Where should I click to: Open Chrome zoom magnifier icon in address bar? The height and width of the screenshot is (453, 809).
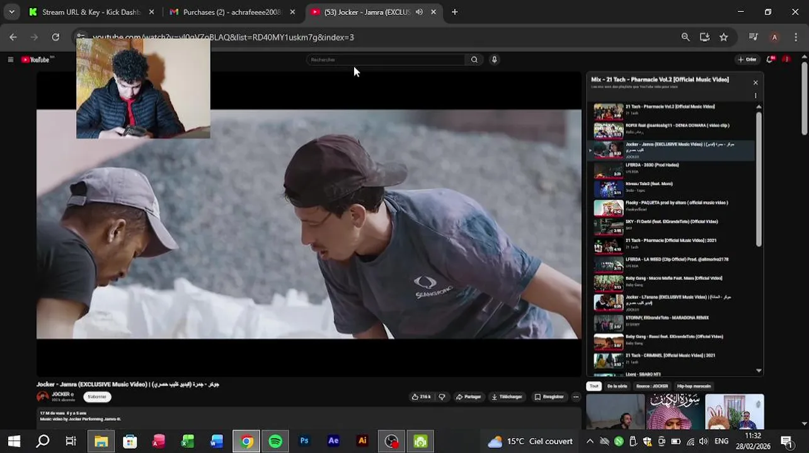[x=686, y=37]
